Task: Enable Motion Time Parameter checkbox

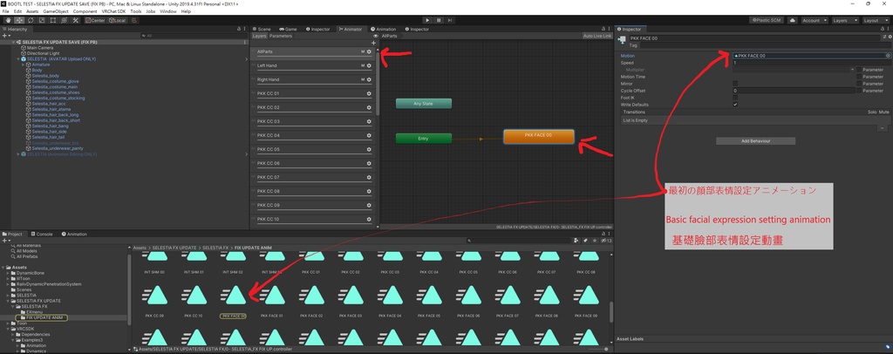Action: tap(859, 77)
